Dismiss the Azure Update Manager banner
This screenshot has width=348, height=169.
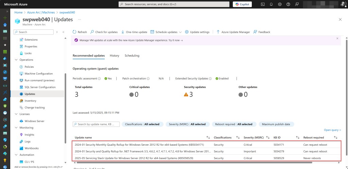(337, 39)
